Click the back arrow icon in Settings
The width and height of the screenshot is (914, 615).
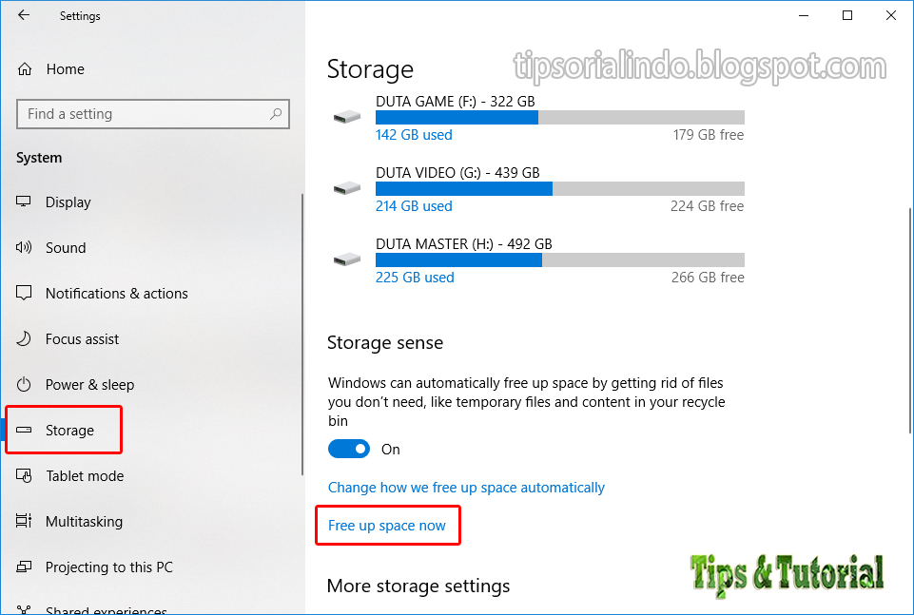coord(24,15)
